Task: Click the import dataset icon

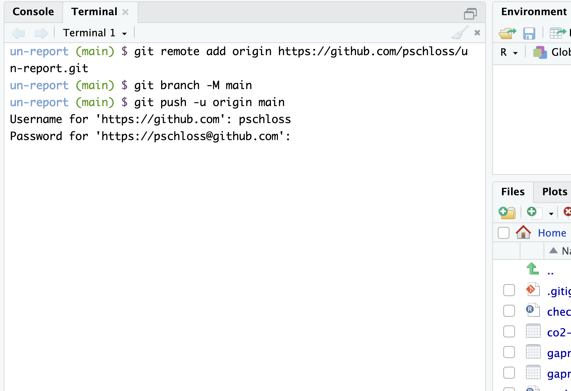Action: tap(558, 33)
